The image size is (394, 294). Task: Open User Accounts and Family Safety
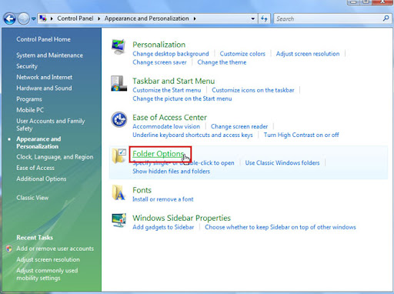(x=51, y=125)
